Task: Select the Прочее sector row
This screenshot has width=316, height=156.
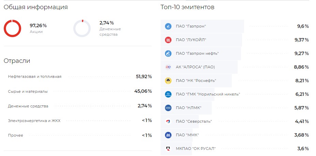Action: click(x=80, y=135)
